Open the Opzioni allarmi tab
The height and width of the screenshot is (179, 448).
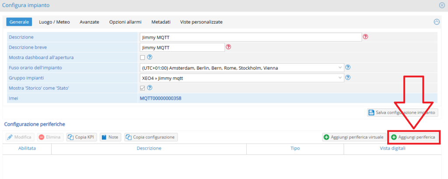(125, 22)
